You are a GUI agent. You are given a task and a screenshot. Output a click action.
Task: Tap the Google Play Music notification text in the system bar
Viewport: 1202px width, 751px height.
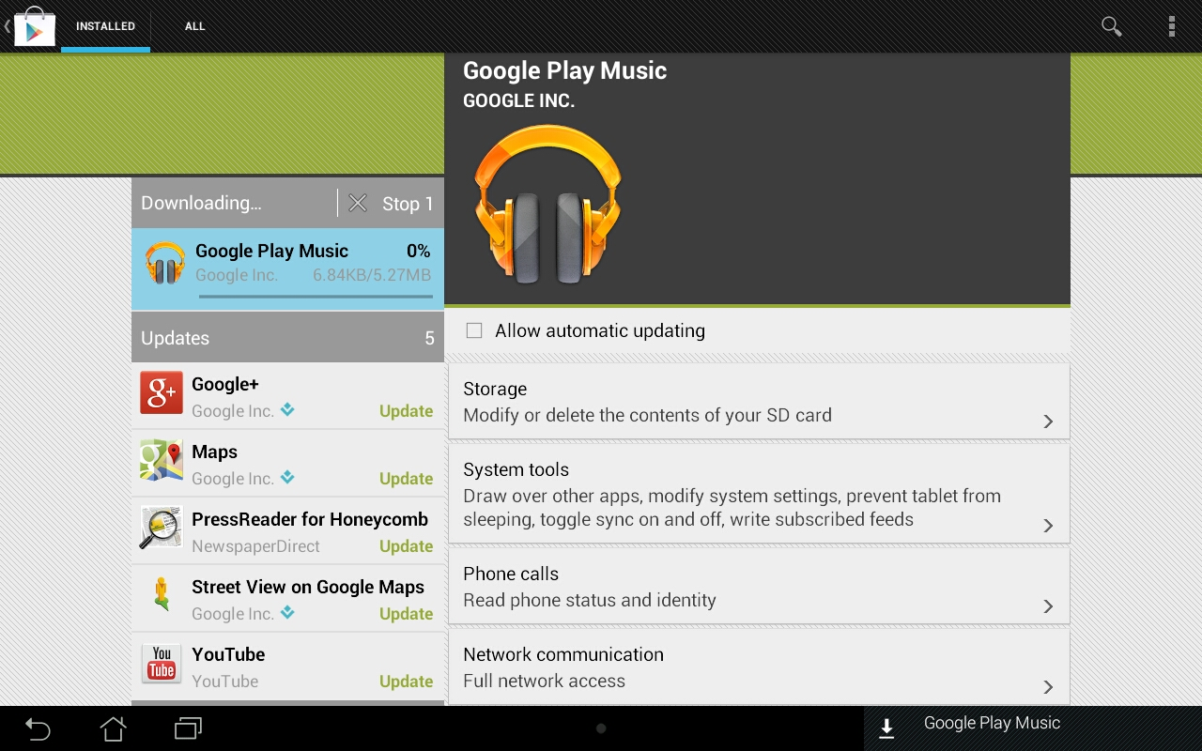click(992, 723)
